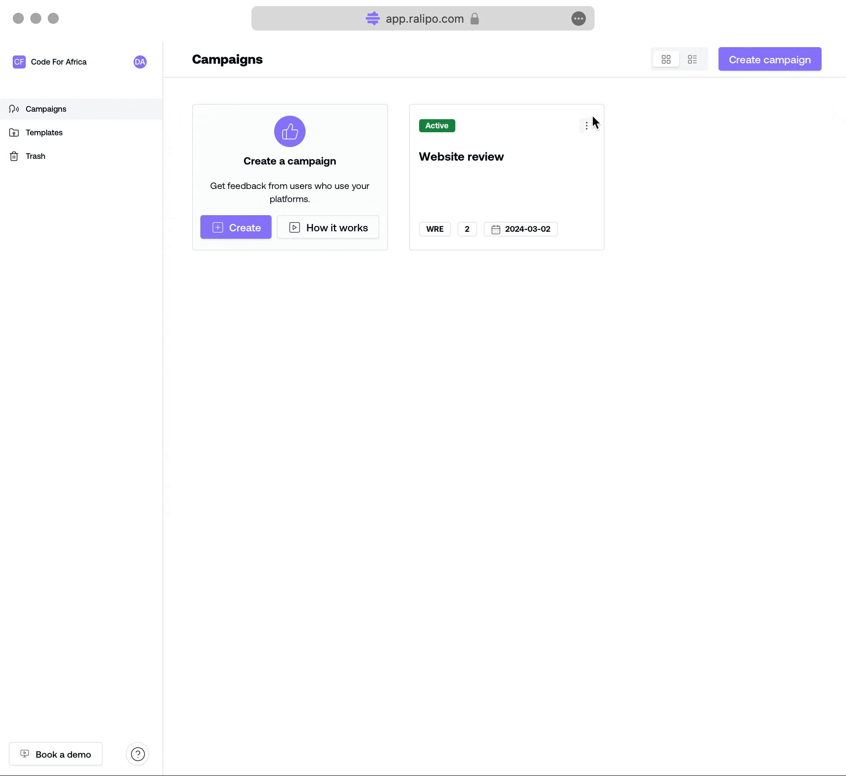Click Book a demo button
This screenshot has height=776, width=846.
pos(55,754)
